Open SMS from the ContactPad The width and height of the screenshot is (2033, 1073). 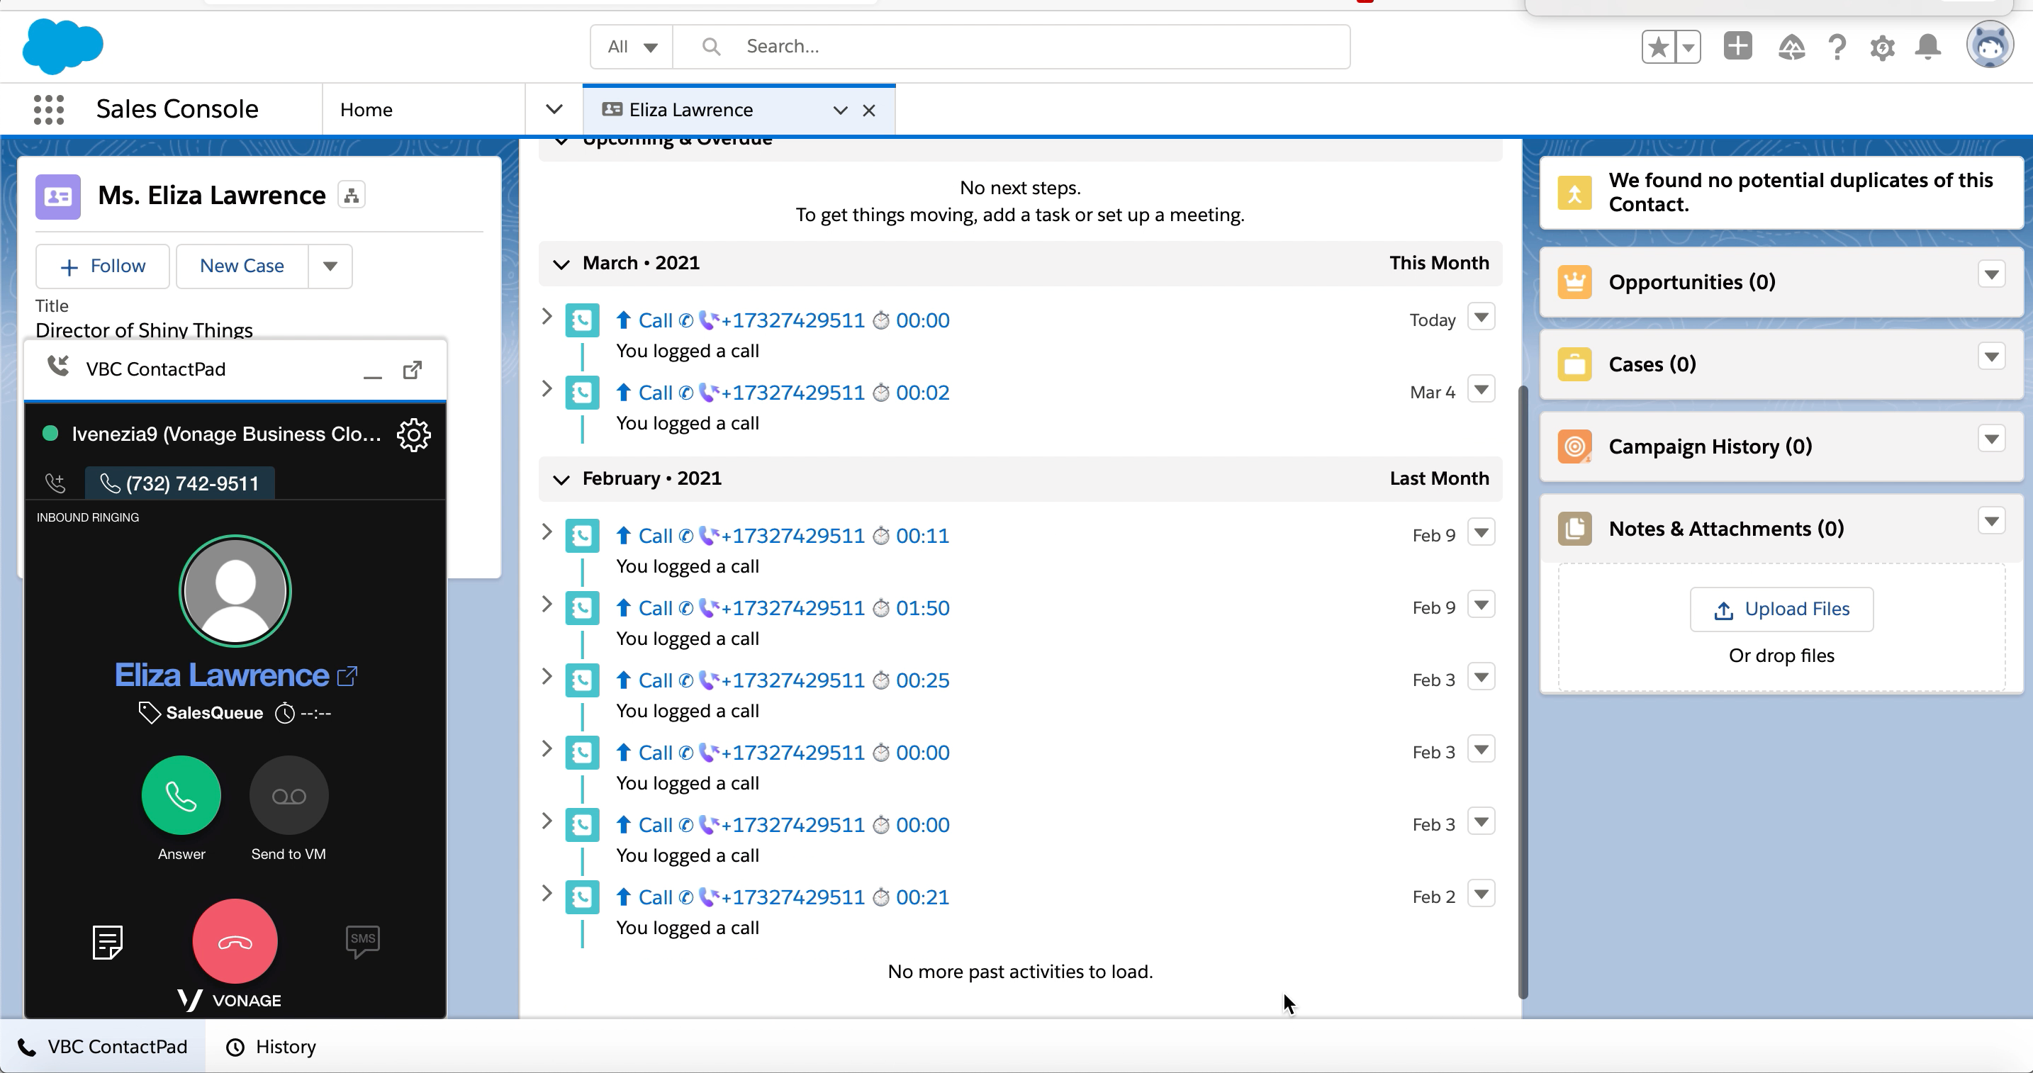pos(362,940)
